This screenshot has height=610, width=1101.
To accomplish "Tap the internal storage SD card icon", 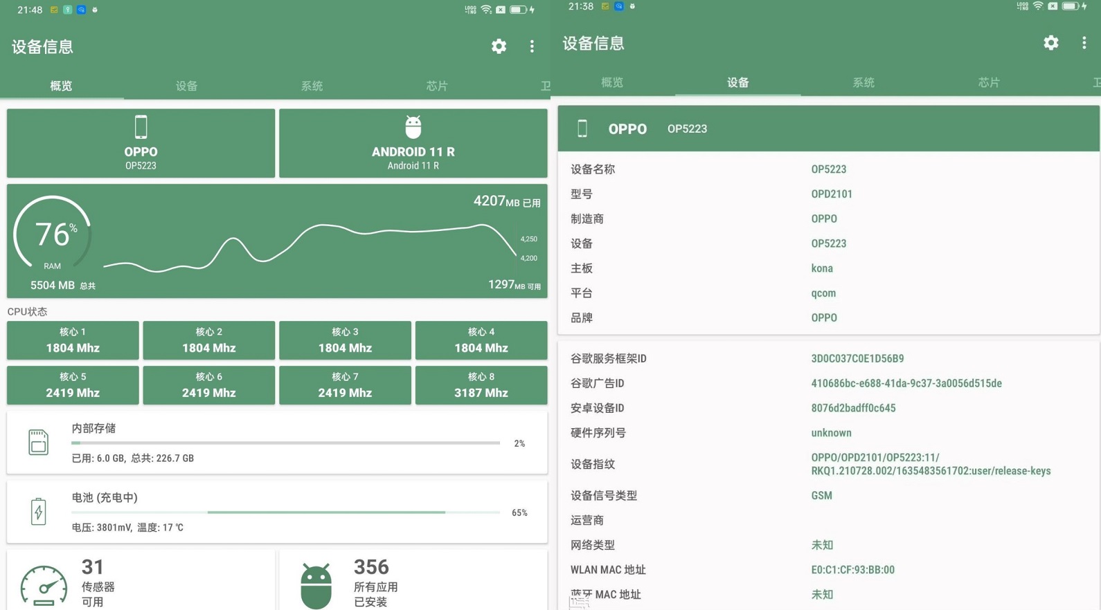I will coord(38,443).
